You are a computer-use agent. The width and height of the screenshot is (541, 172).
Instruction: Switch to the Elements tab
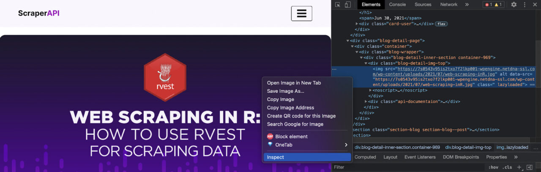[371, 5]
